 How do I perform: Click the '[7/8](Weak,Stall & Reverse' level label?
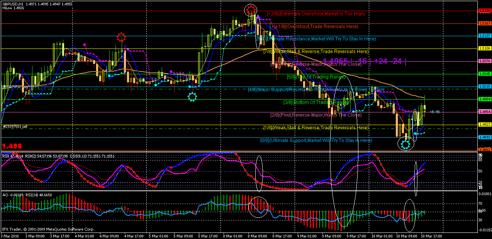point(316,52)
